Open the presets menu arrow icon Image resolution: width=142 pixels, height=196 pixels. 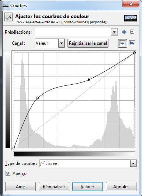tap(132, 32)
